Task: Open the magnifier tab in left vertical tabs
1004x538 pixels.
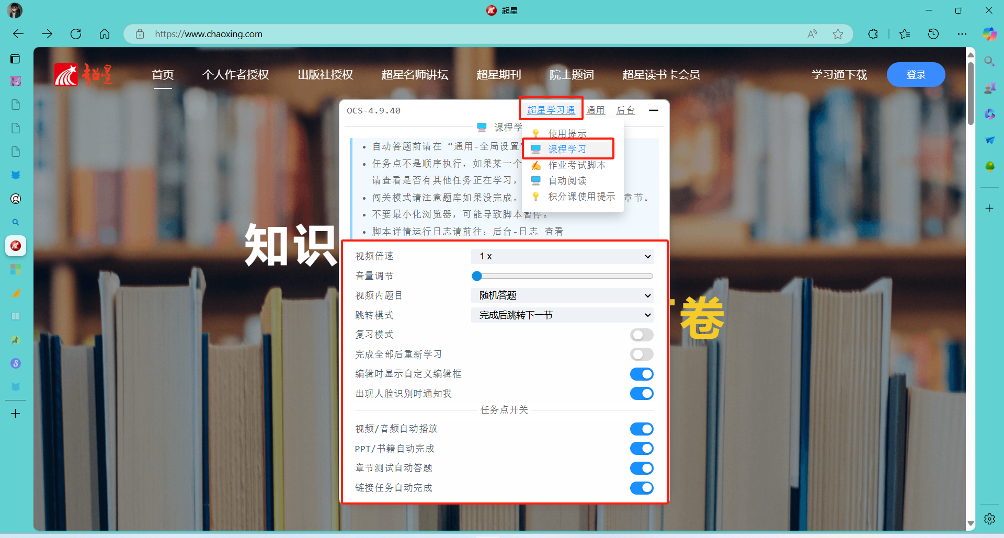Action: tap(16, 222)
